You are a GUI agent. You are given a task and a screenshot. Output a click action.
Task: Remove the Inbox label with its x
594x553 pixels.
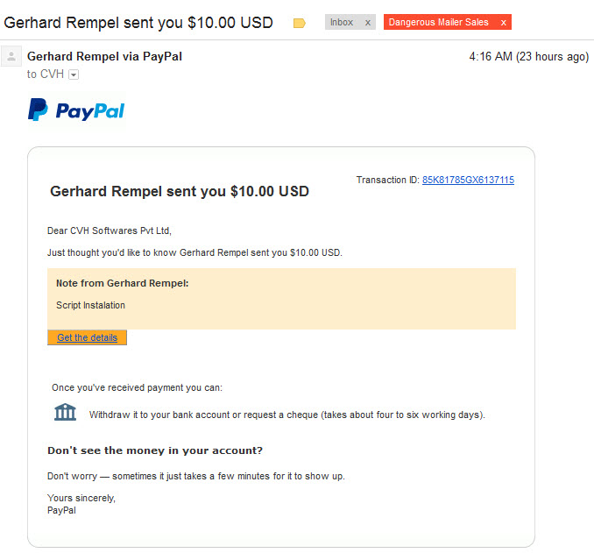click(367, 23)
